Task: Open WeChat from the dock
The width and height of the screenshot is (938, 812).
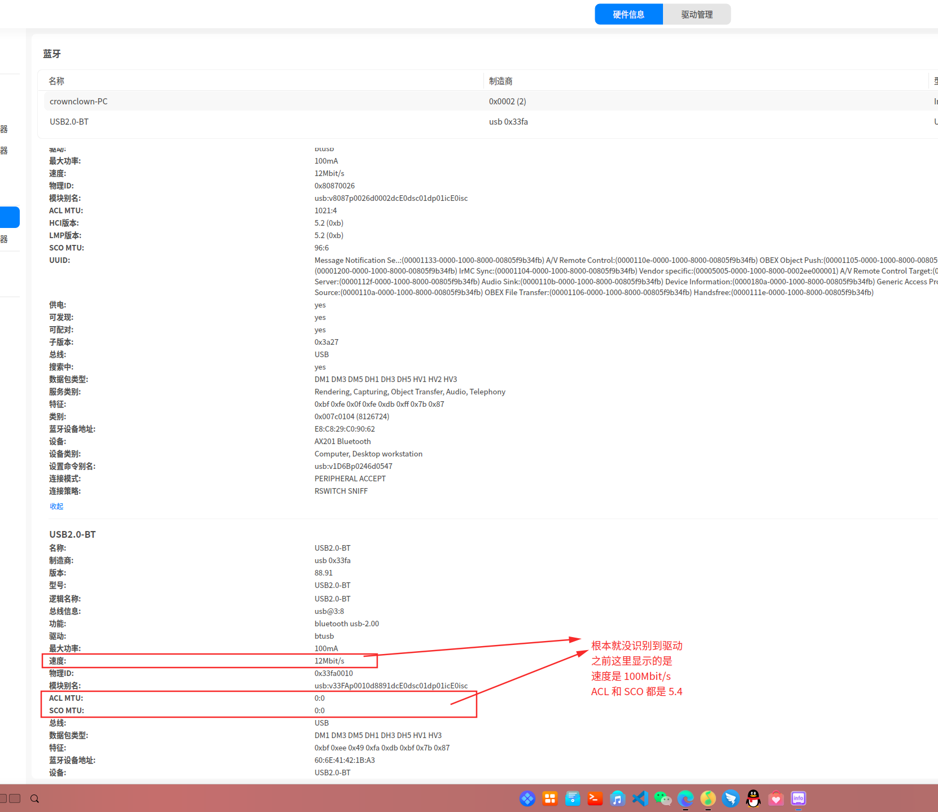Action: click(x=662, y=798)
